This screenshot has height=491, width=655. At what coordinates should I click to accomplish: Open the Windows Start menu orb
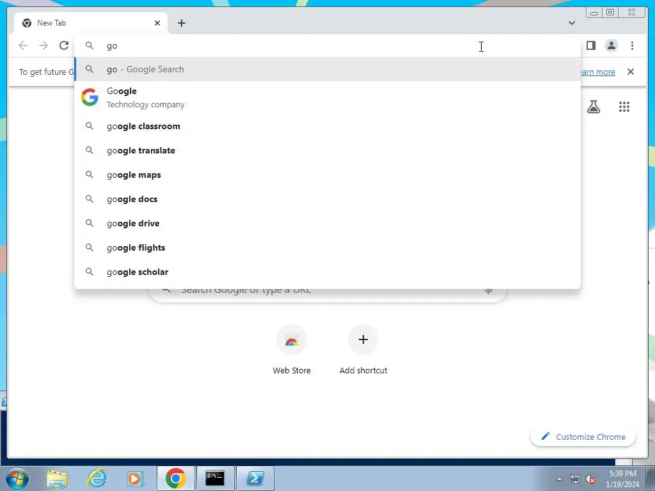[17, 478]
